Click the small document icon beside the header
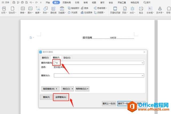The image size is (171, 114). click(31, 37)
